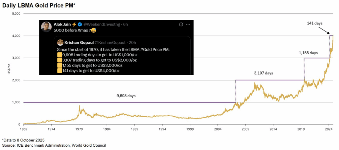This screenshot has height=150, width=339.
Task: Click the gold square before '9,608 trading days'
Action: (x=60, y=55)
